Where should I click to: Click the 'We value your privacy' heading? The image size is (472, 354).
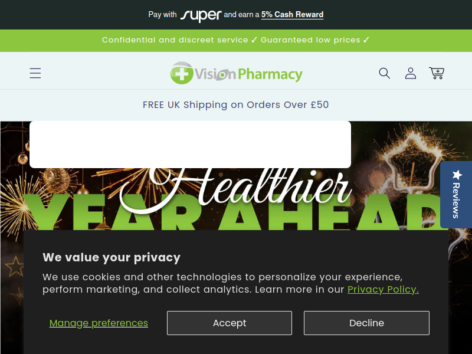(112, 258)
